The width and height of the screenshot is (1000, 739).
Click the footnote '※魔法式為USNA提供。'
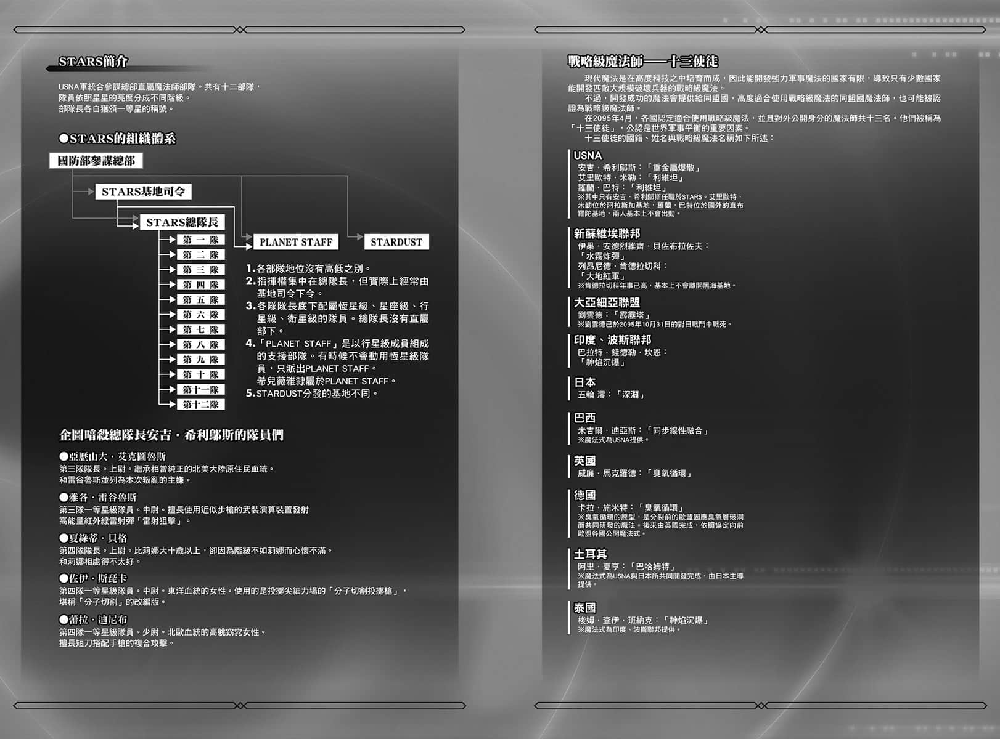click(x=613, y=440)
